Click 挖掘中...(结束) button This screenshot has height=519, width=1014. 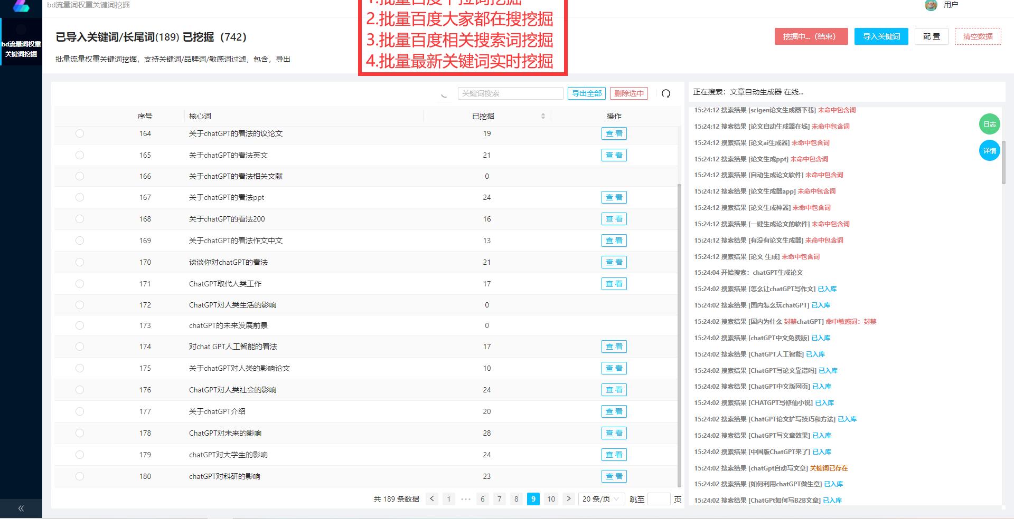coord(811,36)
